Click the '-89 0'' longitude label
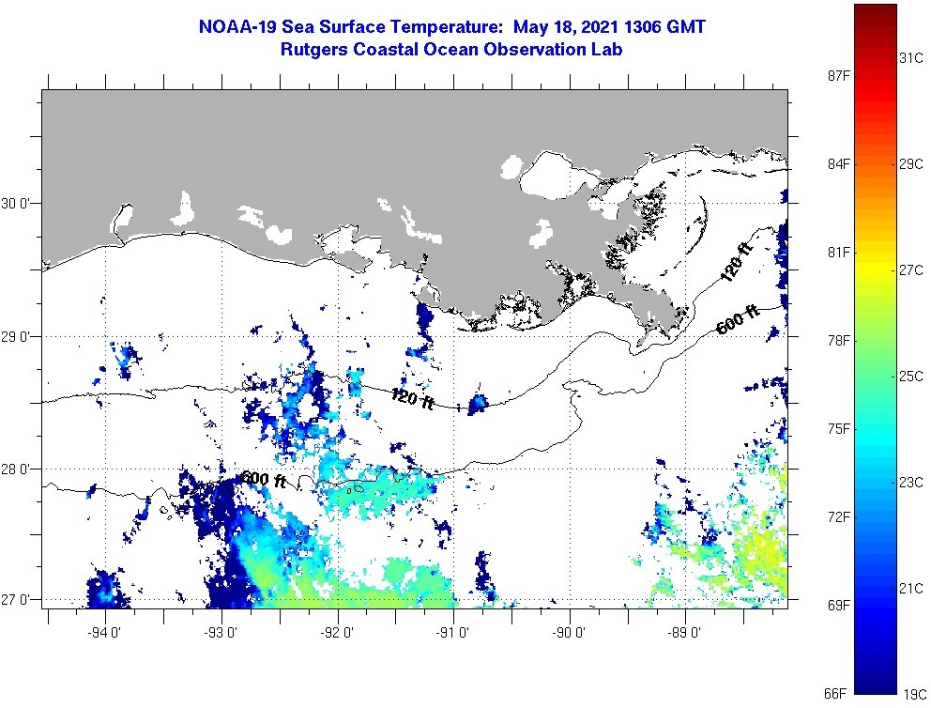Screen dimensions: 931x708 pos(684,633)
